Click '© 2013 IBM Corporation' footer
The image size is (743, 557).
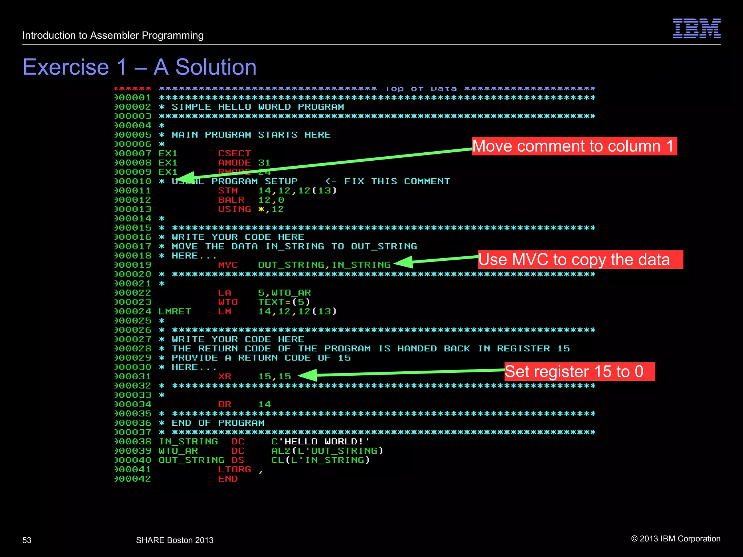676,539
